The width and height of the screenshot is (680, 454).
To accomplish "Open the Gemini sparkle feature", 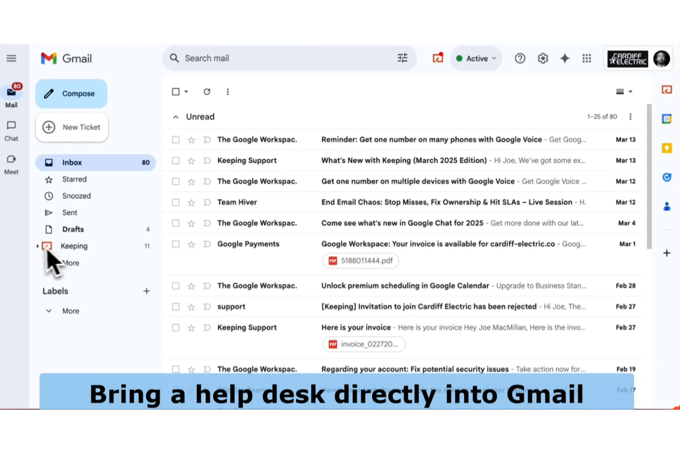I will 565,58.
